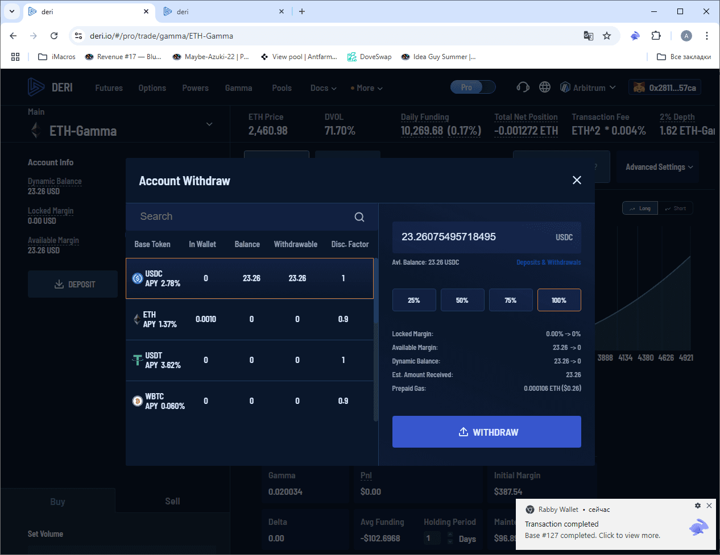
Task: Close the Account Withdraw dialog
Action: 577,180
